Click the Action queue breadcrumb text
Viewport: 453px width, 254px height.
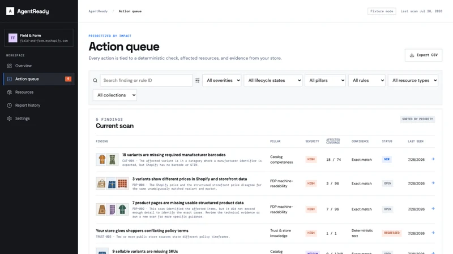pyautogui.click(x=130, y=11)
